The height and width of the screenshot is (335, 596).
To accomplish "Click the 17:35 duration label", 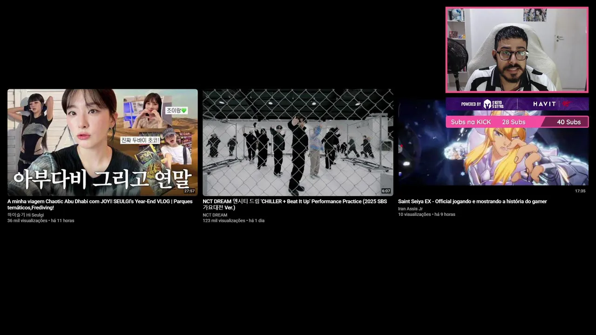I will coord(580,191).
